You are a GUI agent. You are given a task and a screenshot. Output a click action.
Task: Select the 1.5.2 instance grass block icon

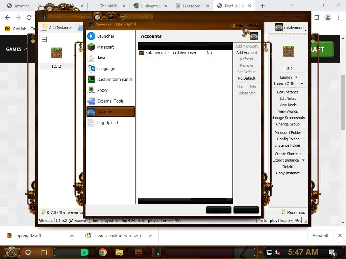56,53
